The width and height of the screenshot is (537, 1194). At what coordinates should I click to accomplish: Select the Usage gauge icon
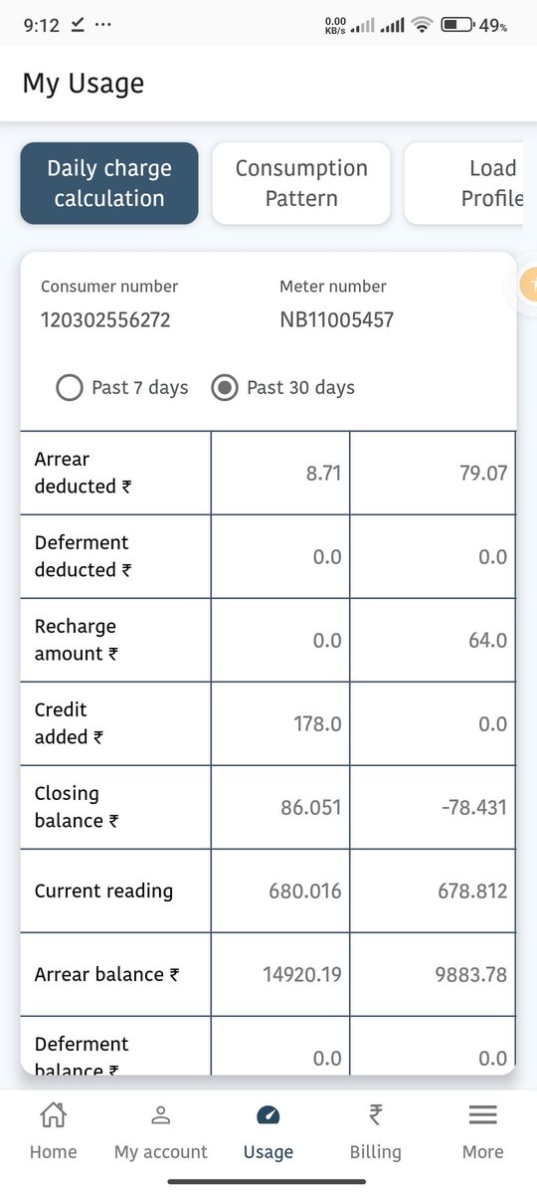pos(268,1115)
